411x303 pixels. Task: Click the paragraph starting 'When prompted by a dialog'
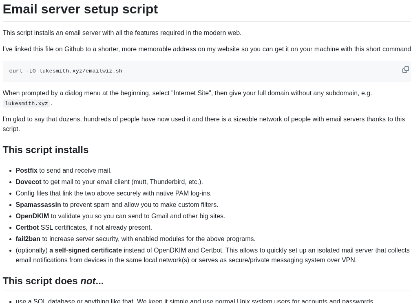click(x=187, y=98)
